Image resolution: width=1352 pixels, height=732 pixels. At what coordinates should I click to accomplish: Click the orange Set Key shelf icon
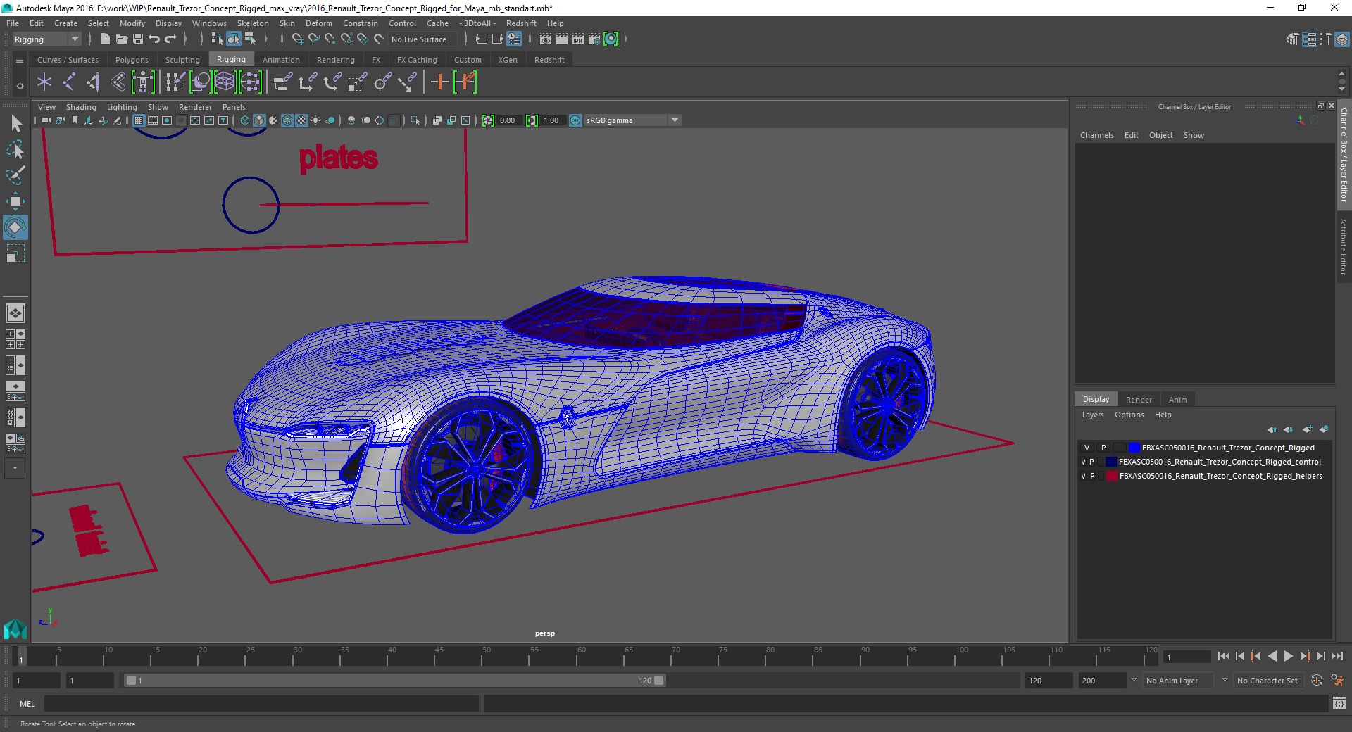439,82
